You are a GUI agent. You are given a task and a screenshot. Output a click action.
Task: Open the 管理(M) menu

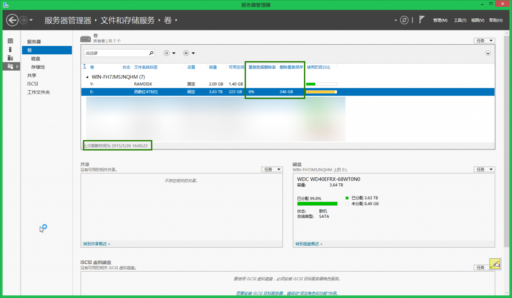(x=440, y=20)
